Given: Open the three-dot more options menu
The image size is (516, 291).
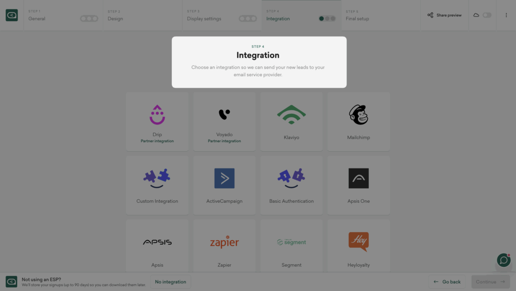Looking at the screenshot, I should point(506,15).
